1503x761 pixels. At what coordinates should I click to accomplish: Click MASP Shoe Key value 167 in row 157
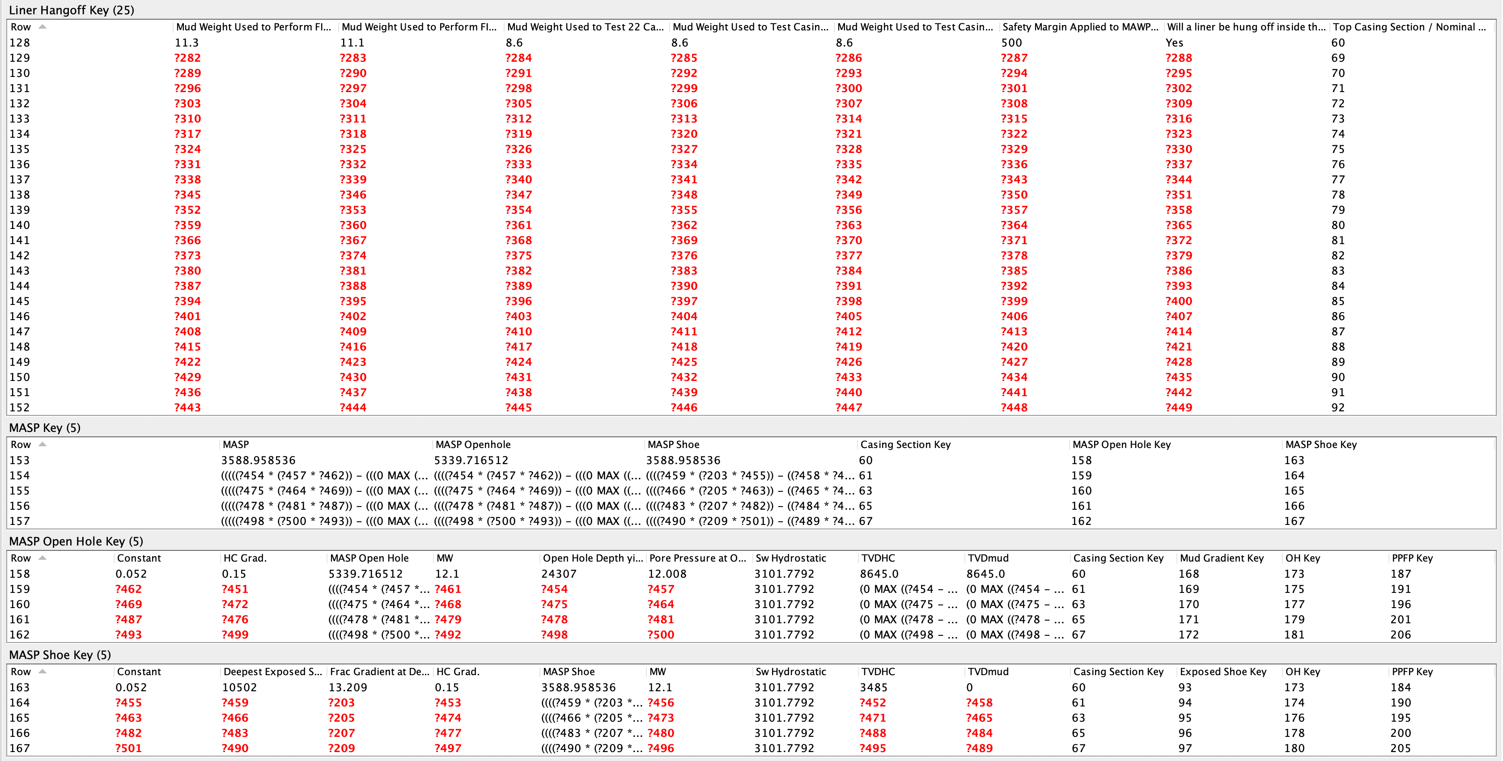pos(1294,521)
